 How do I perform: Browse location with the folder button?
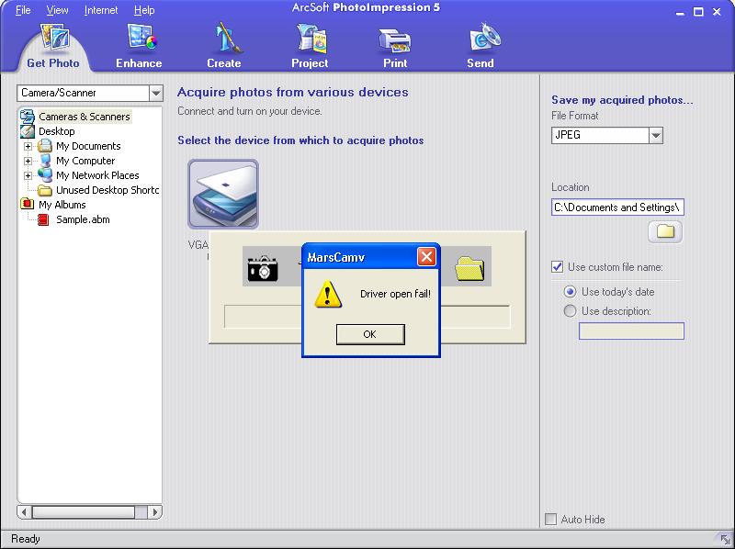665,232
